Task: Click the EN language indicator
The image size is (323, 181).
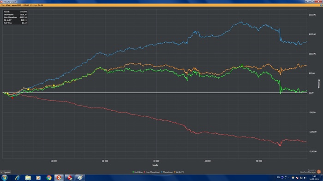Action: [x=278, y=177]
